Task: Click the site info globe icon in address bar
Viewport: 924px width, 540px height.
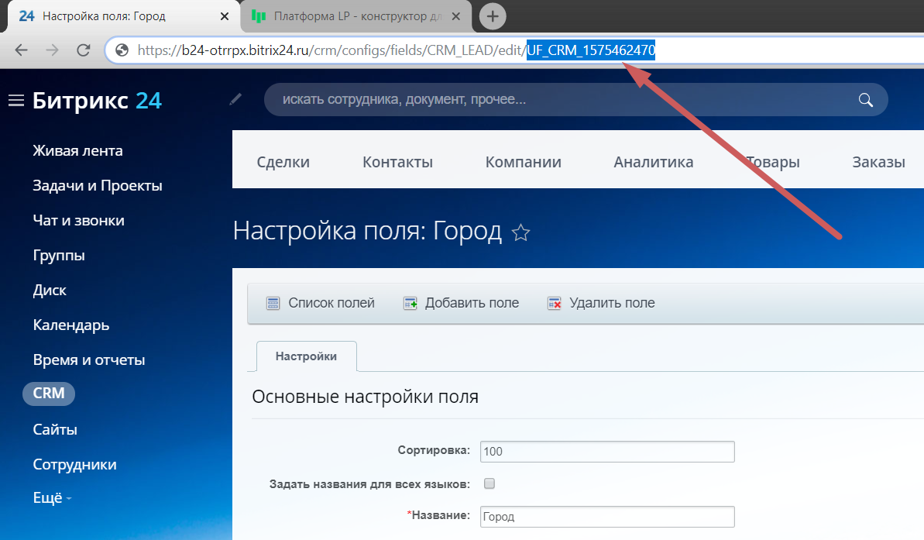Action: click(121, 50)
